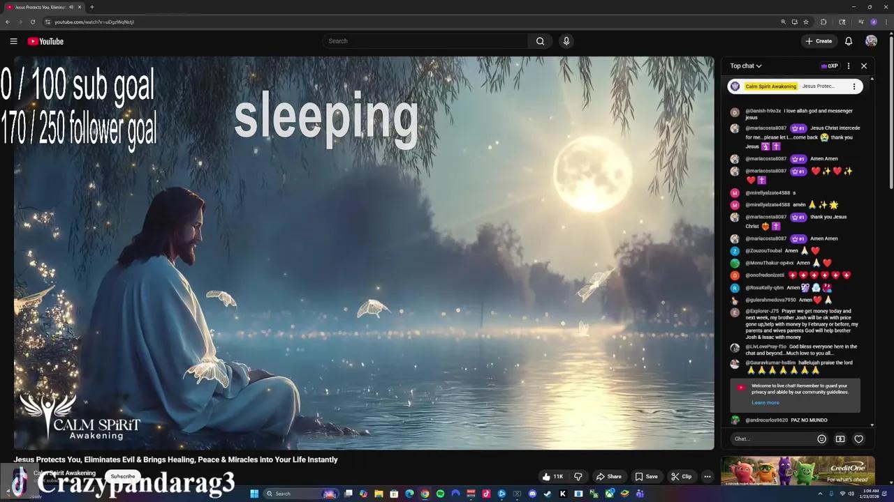Open the Top chat dropdown
This screenshot has width=894, height=502.
(745, 66)
